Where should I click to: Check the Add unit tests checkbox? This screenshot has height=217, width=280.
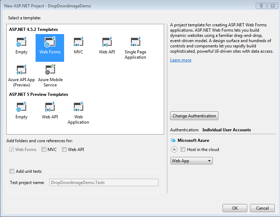pyautogui.click(x=12, y=171)
